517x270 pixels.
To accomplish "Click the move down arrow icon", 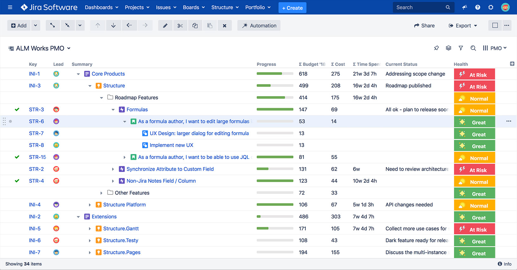I will point(113,26).
